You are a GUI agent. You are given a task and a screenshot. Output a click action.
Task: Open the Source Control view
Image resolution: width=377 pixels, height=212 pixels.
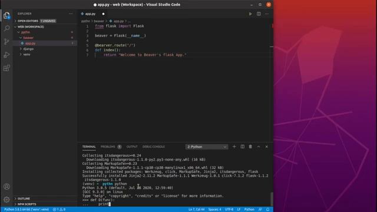6,42
